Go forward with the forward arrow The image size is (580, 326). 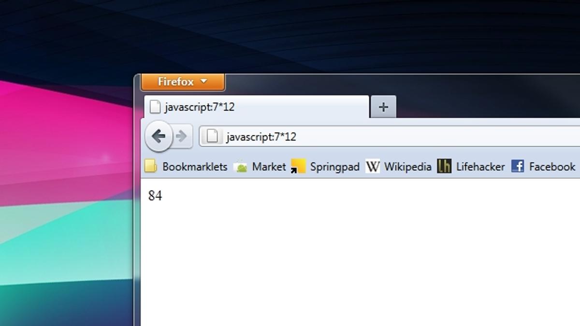pyautogui.click(x=182, y=137)
